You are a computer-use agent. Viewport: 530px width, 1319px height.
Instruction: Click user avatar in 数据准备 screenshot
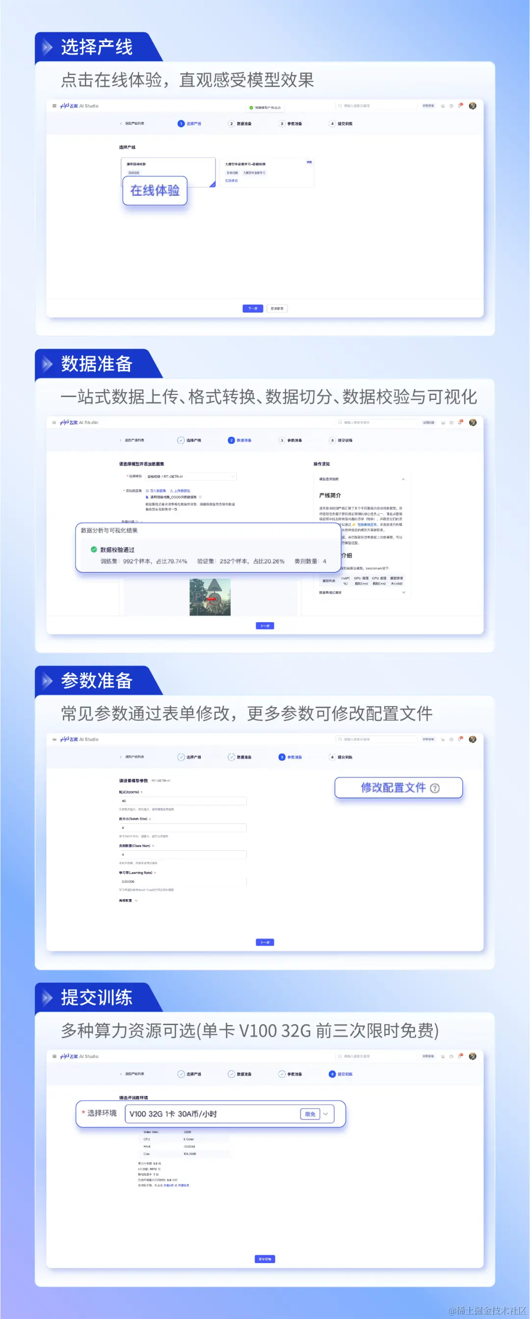pyautogui.click(x=473, y=423)
